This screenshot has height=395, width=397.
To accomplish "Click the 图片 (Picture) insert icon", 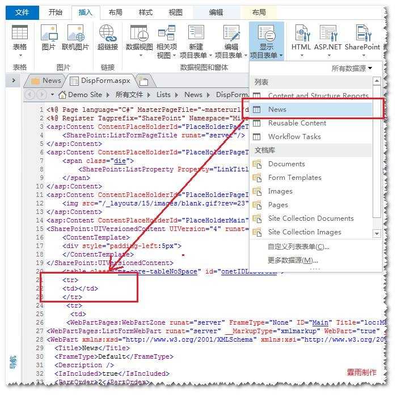I will tap(49, 33).
